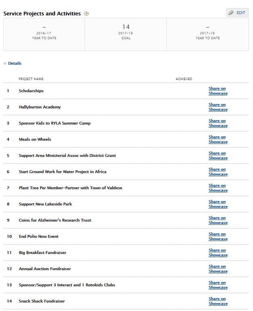Click the 2017-18 goal value 14
Image resolution: width=253 pixels, height=311 pixels.
click(x=126, y=27)
